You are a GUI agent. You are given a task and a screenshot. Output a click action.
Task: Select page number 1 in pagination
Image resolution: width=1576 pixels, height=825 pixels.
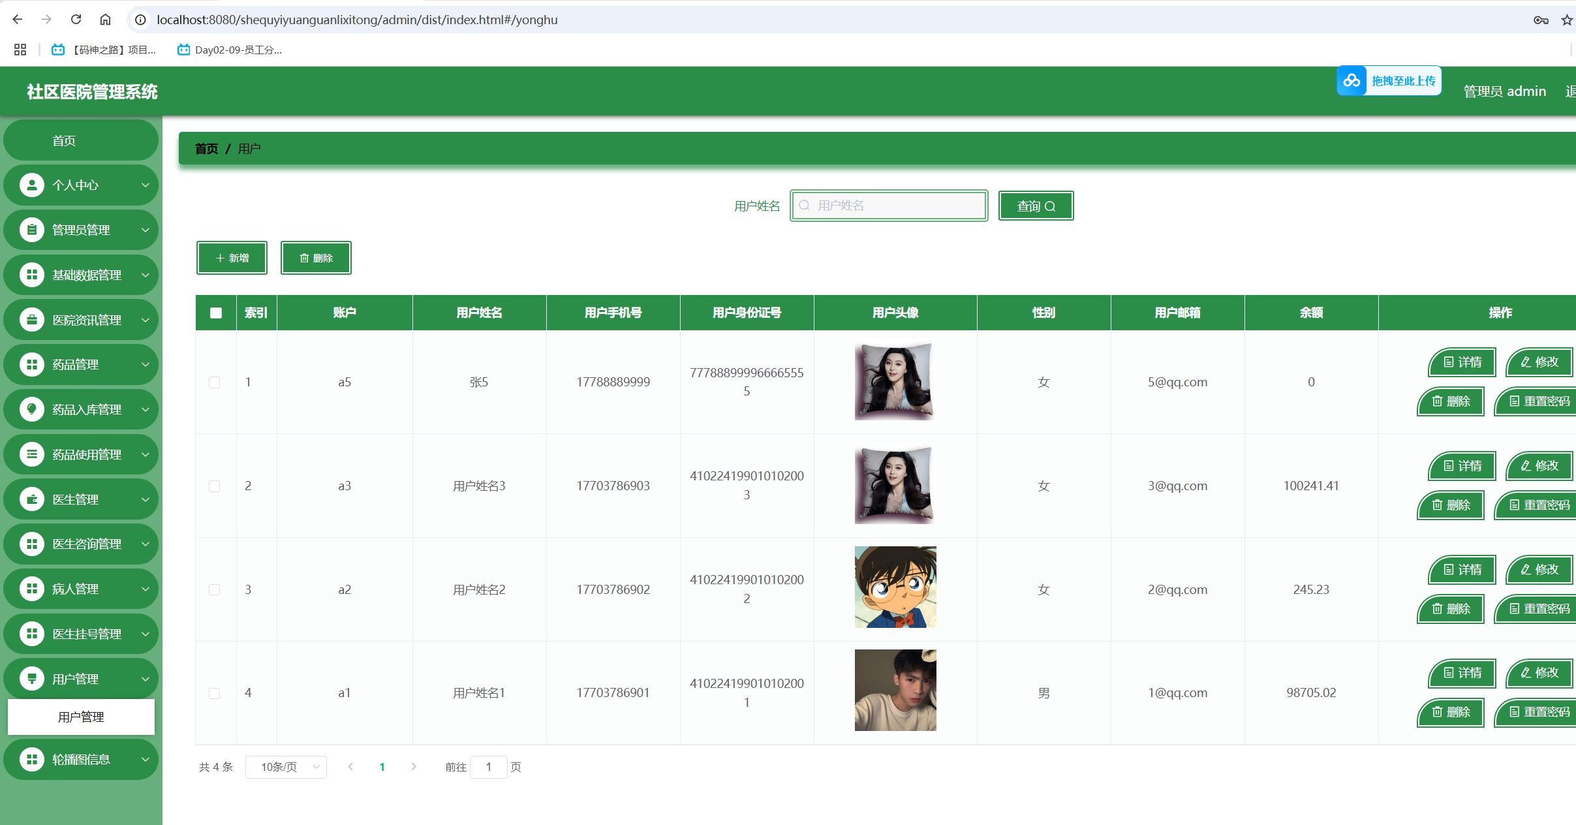[382, 767]
